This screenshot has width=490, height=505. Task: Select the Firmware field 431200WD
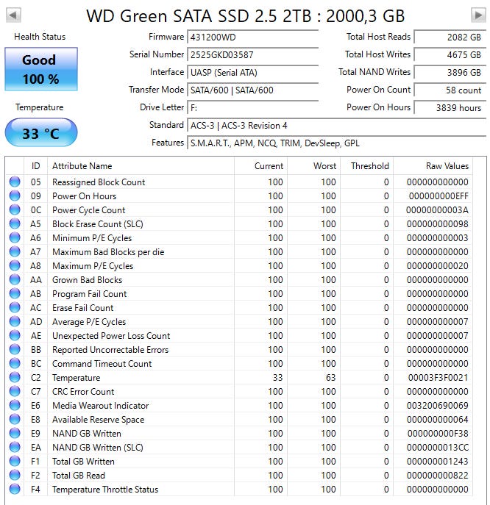point(253,37)
